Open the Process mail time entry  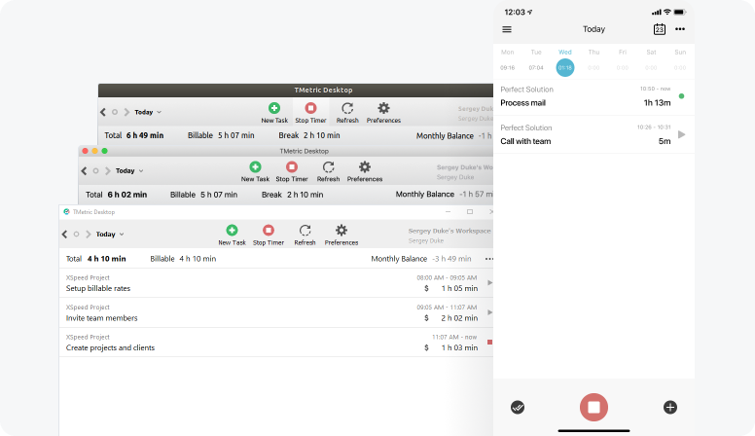coord(593,96)
